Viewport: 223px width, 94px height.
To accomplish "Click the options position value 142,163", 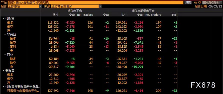I will tap(121, 26).
